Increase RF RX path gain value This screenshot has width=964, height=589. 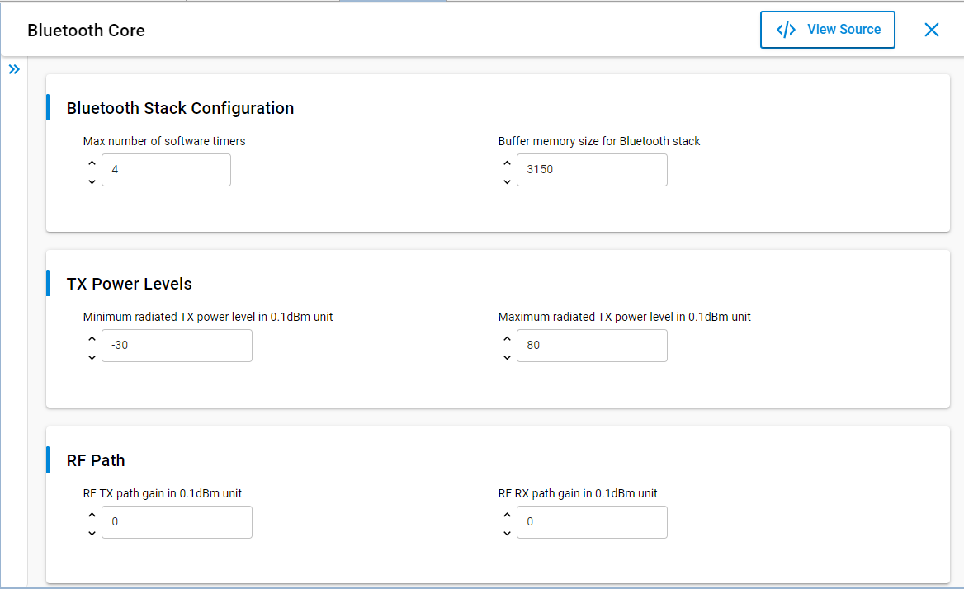coord(507,515)
